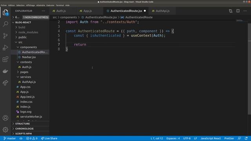The height and width of the screenshot is (141, 251).
Task: Collapse the contexts folder
Action: 30,62
